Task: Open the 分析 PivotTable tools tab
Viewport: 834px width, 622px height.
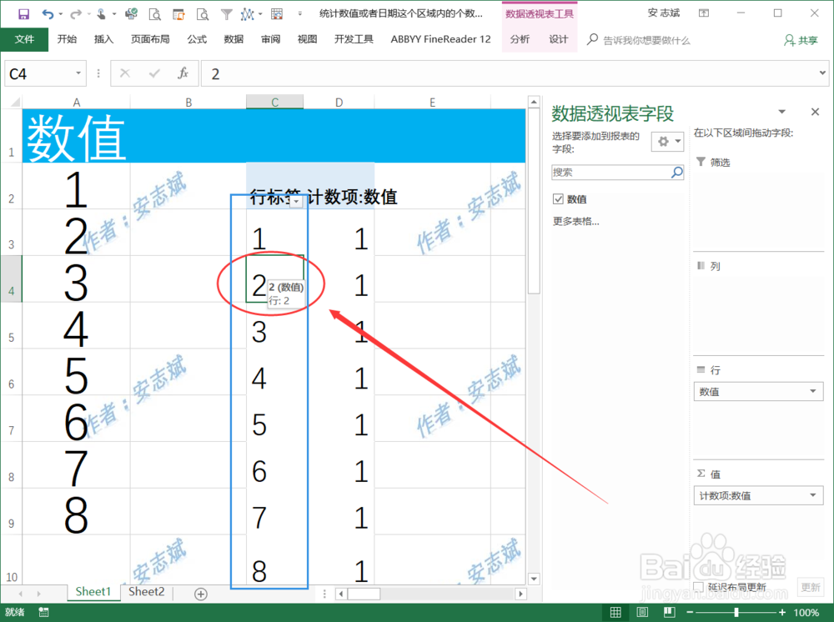Action: pos(520,39)
